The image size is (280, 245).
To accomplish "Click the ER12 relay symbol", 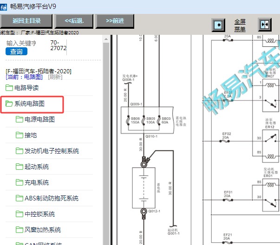I will click(270, 146).
